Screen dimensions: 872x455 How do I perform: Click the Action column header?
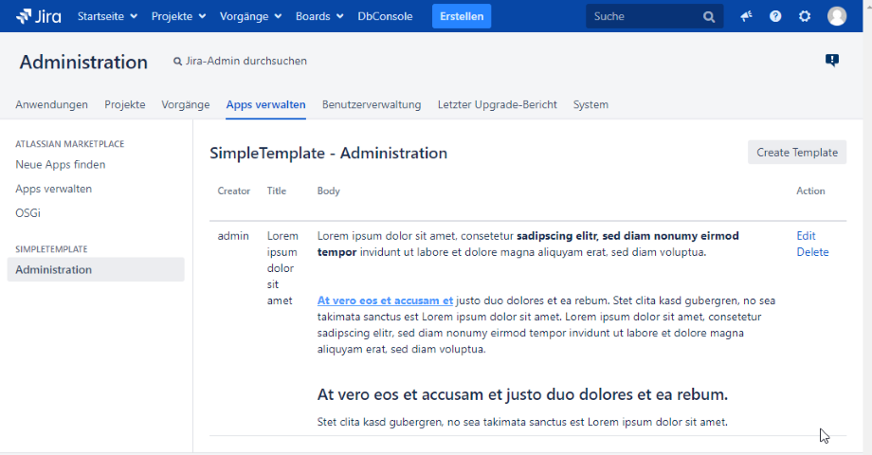810,191
